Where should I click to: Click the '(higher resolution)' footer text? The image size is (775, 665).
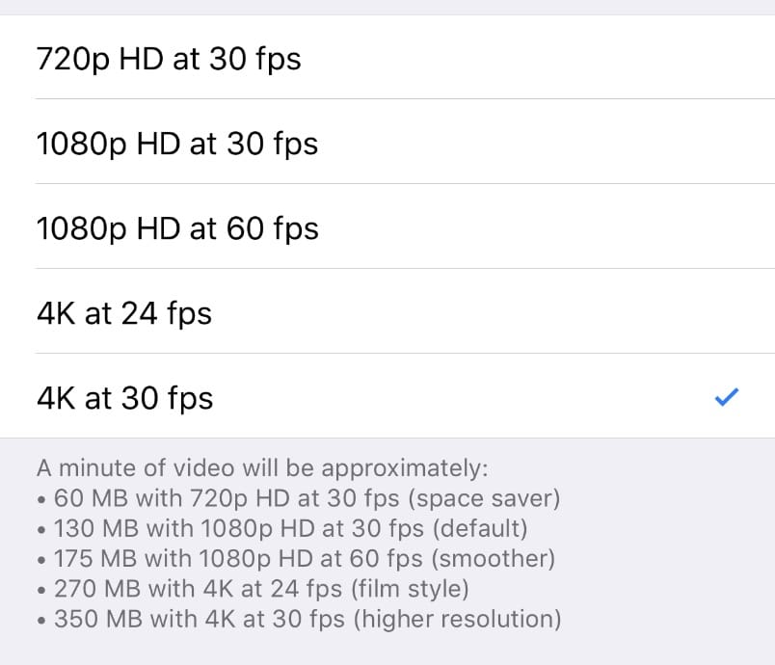click(x=458, y=618)
